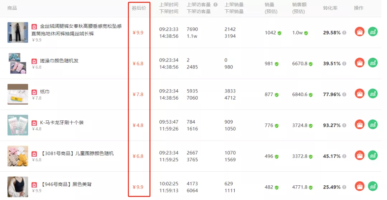Click red shopping bag icon for 黑色美背 row

click(x=359, y=186)
